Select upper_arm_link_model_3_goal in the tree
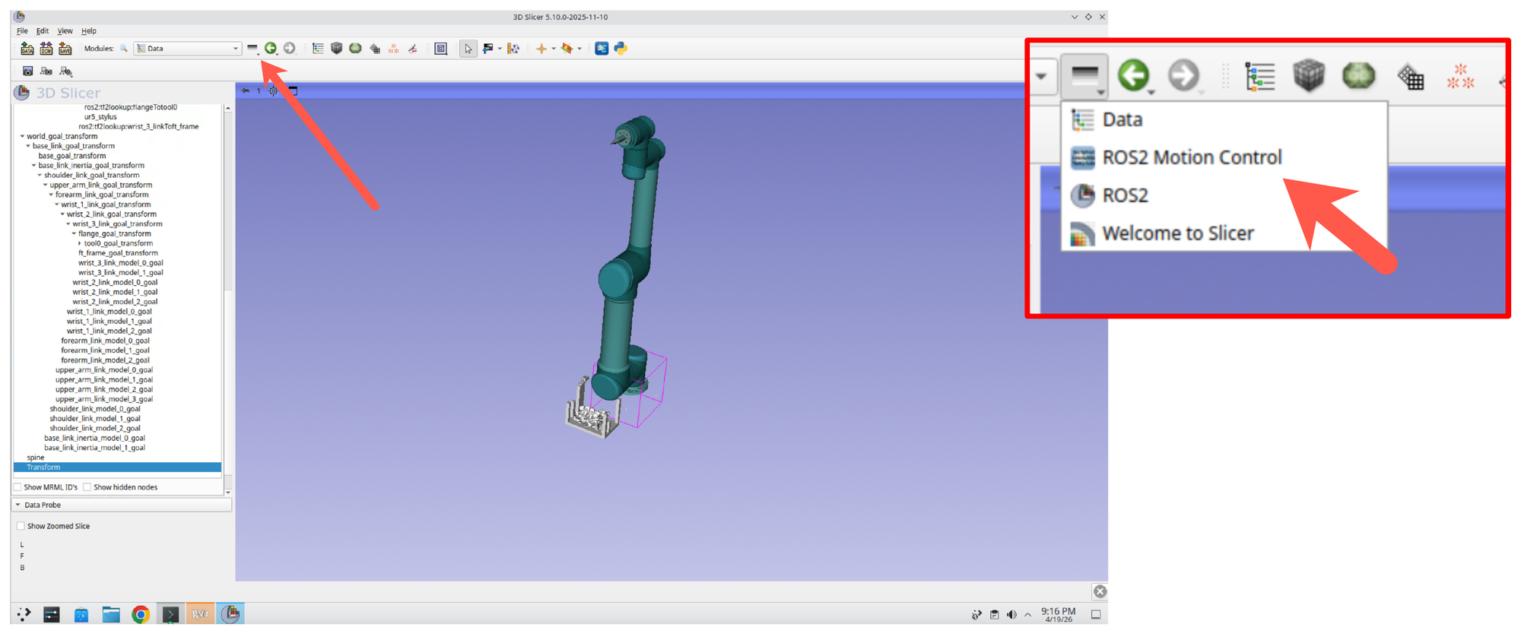The image size is (1521, 634). coord(104,399)
